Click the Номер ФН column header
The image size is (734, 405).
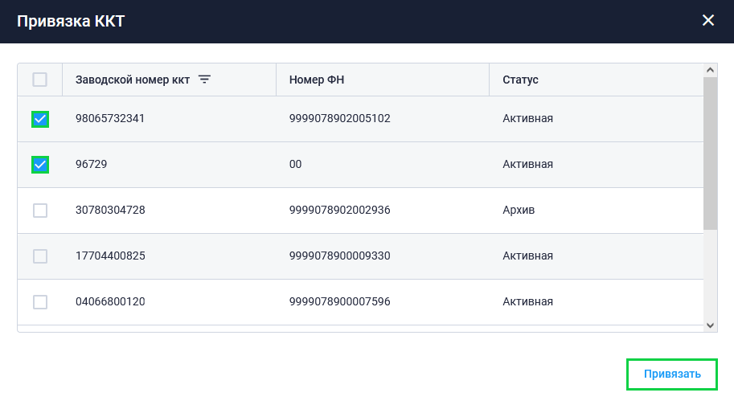click(x=317, y=80)
